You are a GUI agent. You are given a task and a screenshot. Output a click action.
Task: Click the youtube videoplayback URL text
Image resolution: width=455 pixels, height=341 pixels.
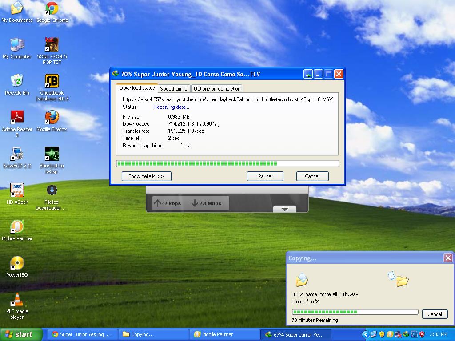[228, 99]
